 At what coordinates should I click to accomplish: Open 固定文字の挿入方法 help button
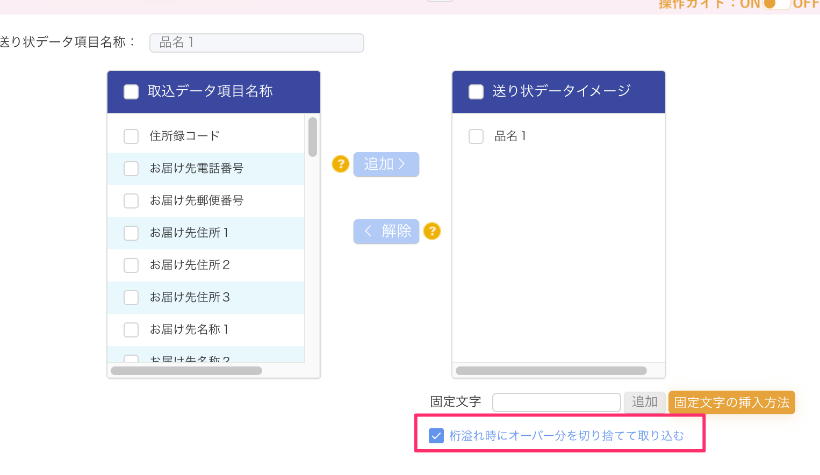pos(731,402)
